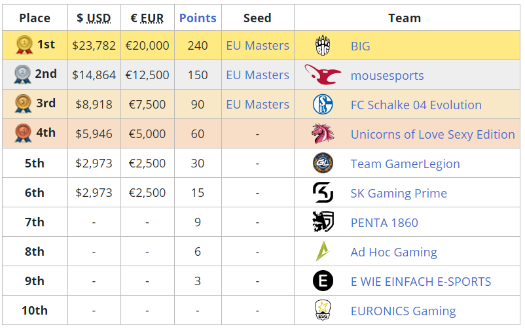Click the silver 2nd place medal
The width and height of the screenshot is (525, 329).
pyautogui.click(x=22, y=75)
